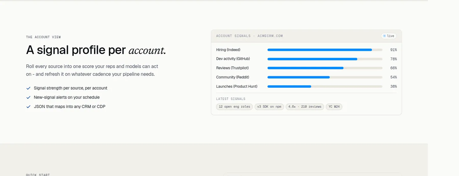459x176 pixels.
Task: Click the Hiring (Indeed) progress bar
Action: pos(325,50)
